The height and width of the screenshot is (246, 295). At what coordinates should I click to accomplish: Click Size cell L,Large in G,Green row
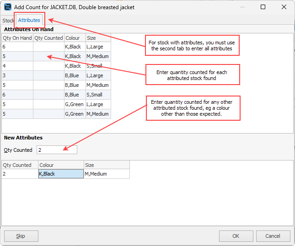click(98, 104)
